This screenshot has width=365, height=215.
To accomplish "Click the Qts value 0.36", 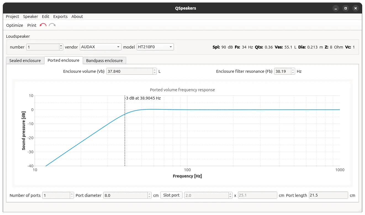I will coord(269,47).
